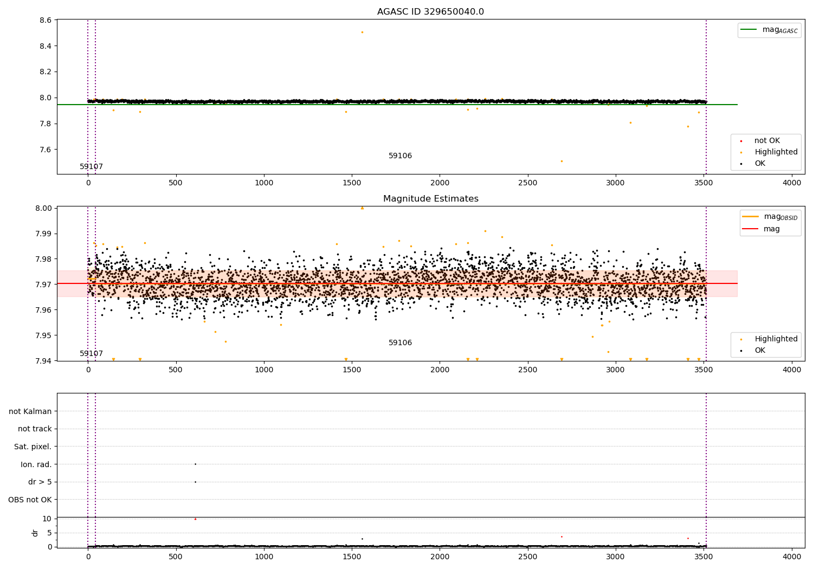
Task: Click the 8.6 tick on top plot y-axis
Action: tap(46, 20)
